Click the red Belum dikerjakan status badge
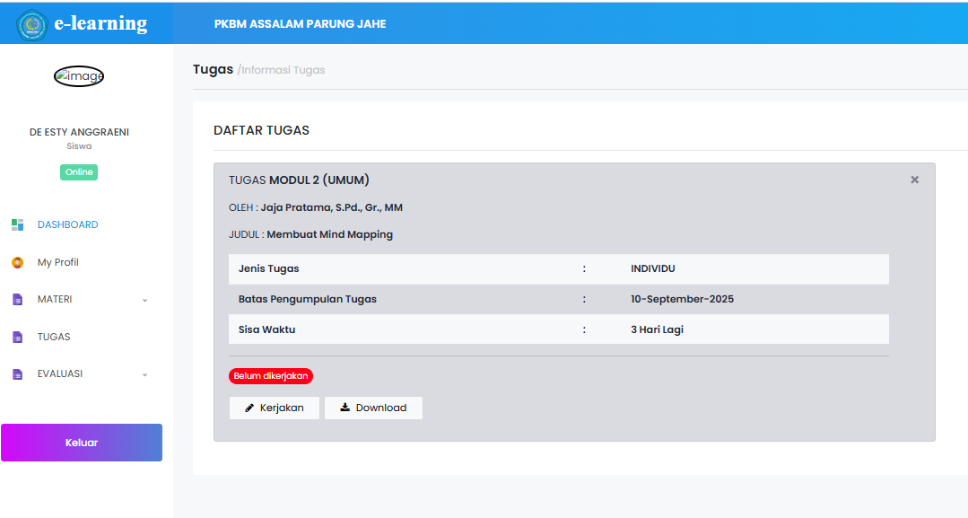 pyautogui.click(x=271, y=376)
